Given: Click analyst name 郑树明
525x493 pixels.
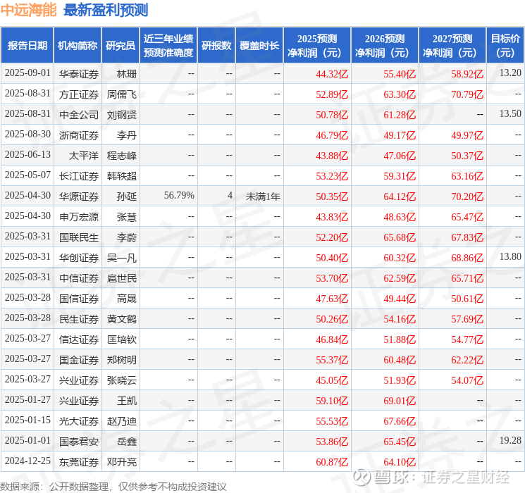Looking at the screenshot, I should [x=121, y=360].
